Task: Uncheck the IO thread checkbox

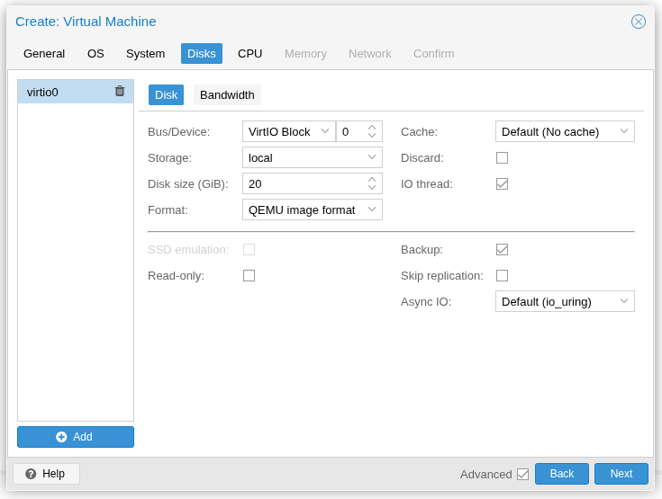Action: [502, 184]
